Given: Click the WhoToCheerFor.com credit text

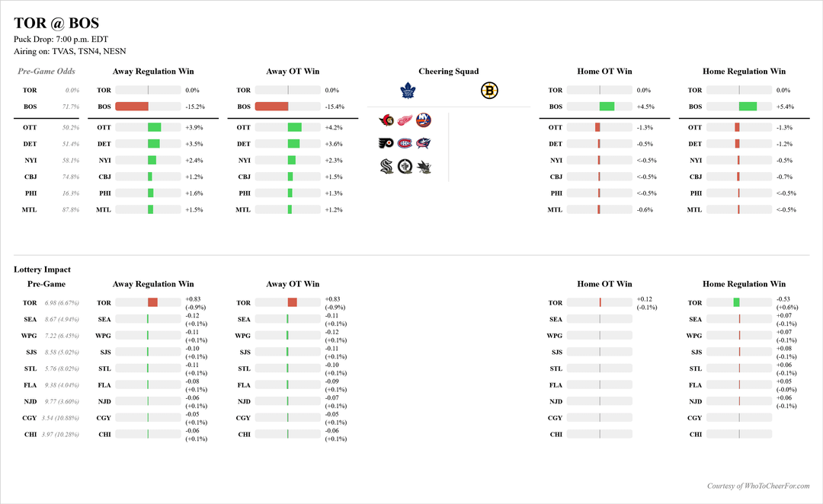Looking at the screenshot, I should 758,486.
